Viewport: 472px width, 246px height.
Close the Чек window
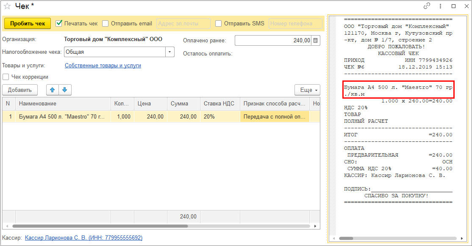pos(466,6)
